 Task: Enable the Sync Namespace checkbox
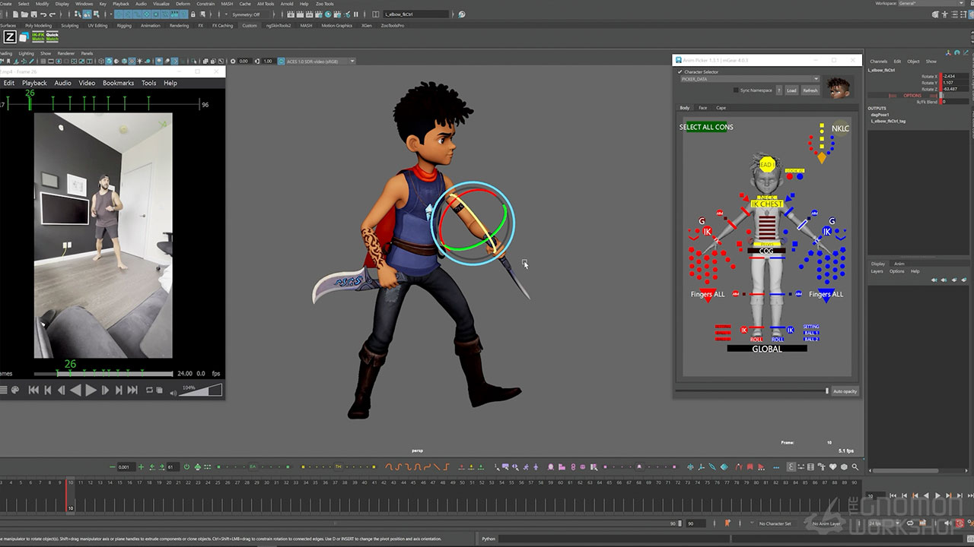pyautogui.click(x=736, y=90)
